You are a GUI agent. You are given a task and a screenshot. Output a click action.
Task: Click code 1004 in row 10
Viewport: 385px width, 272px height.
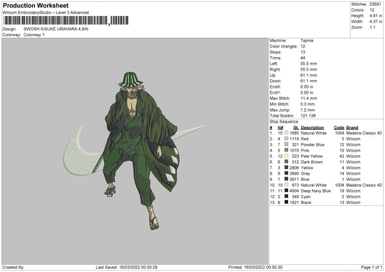click(x=339, y=185)
